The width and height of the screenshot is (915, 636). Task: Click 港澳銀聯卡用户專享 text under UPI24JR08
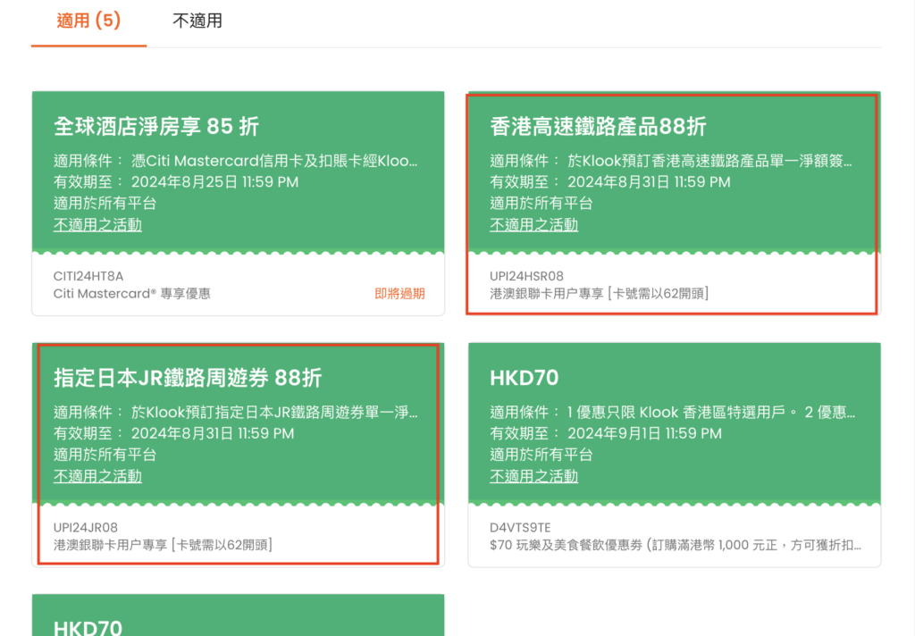coord(163,545)
